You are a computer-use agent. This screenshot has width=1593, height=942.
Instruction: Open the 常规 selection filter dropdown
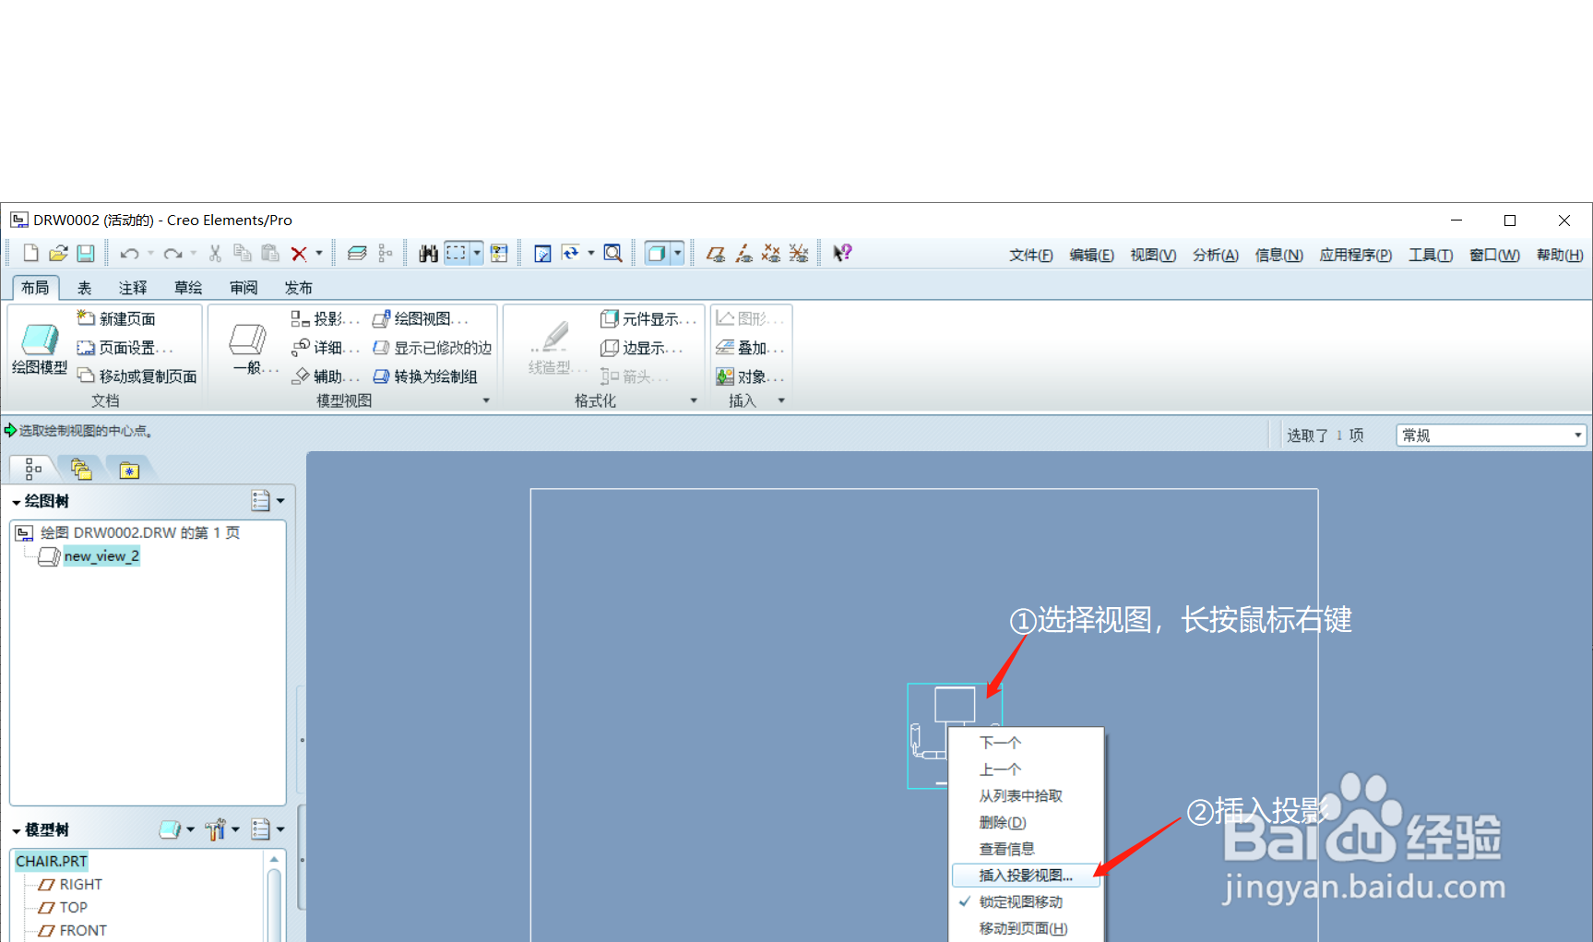click(1577, 434)
